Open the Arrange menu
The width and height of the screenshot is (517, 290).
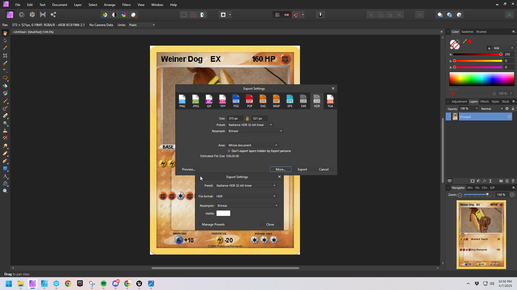tap(110, 5)
